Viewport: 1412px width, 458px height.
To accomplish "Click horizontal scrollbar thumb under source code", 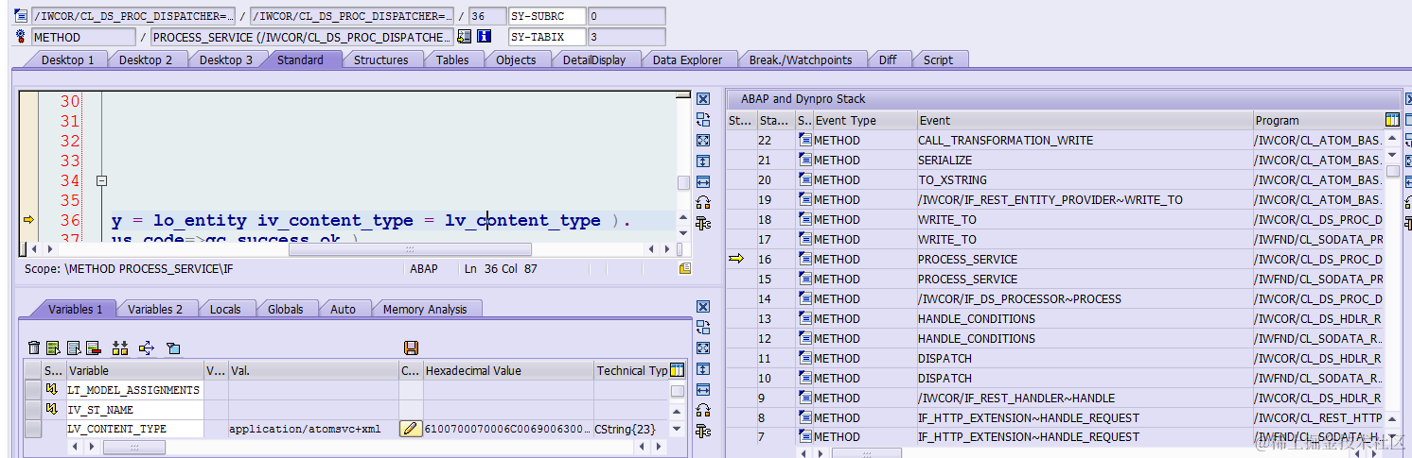I will 410,249.
